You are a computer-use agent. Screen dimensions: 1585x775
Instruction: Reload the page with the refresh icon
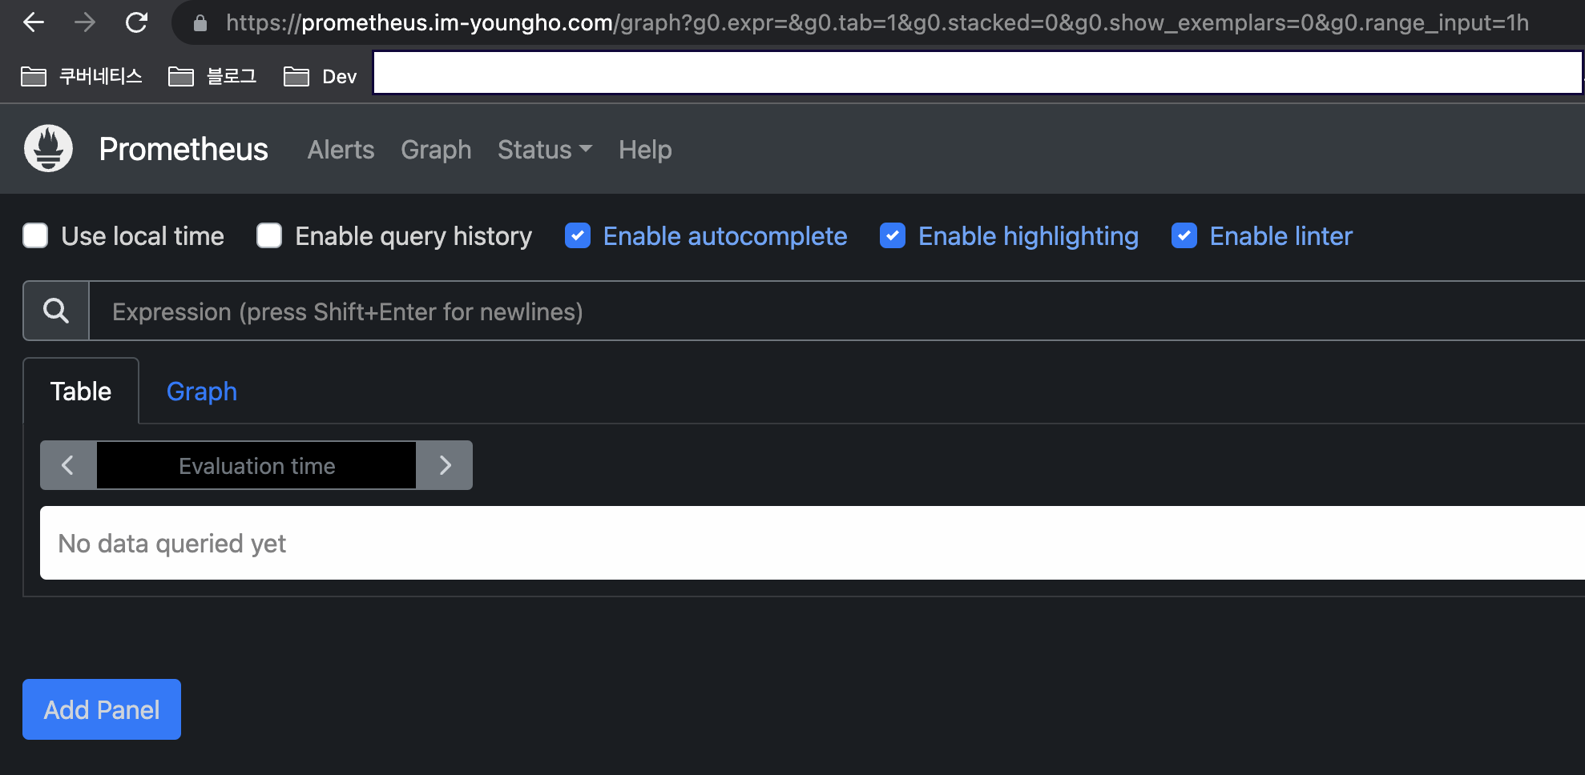coord(137,22)
